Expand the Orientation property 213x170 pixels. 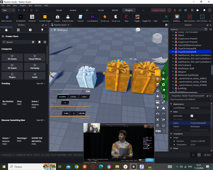coord(174,144)
